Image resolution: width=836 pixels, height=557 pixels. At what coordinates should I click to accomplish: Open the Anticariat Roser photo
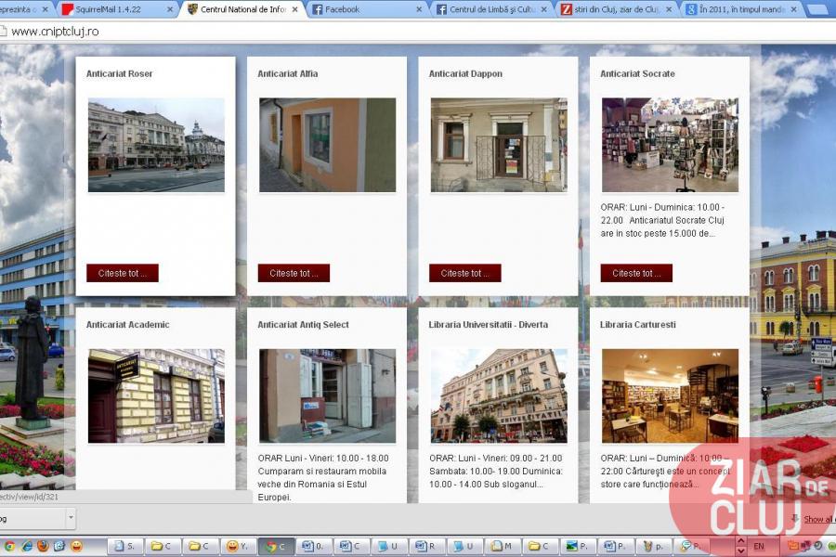(156, 145)
